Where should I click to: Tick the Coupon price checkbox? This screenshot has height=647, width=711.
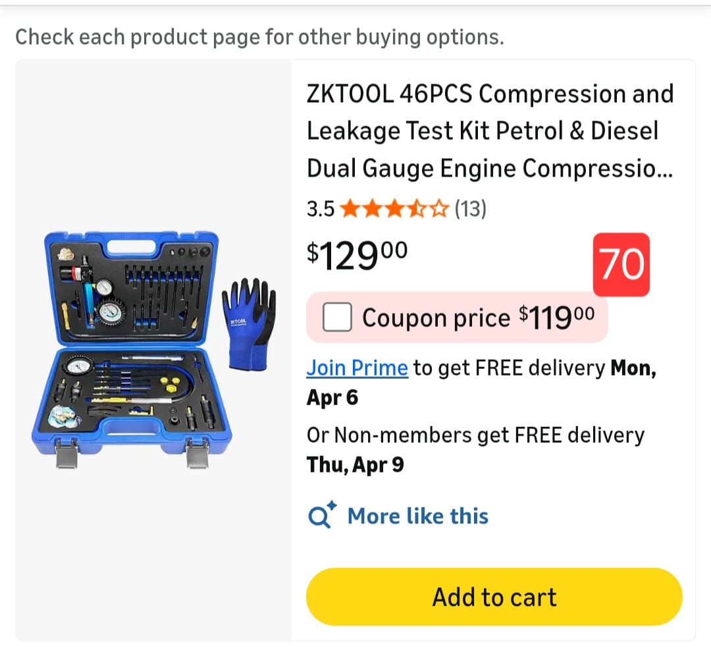(x=337, y=318)
